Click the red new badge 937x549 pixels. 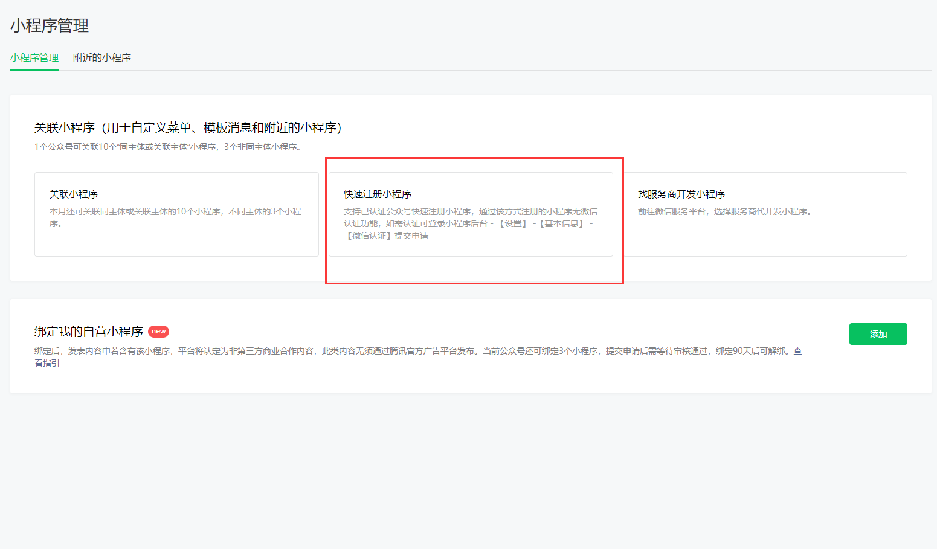click(x=158, y=332)
